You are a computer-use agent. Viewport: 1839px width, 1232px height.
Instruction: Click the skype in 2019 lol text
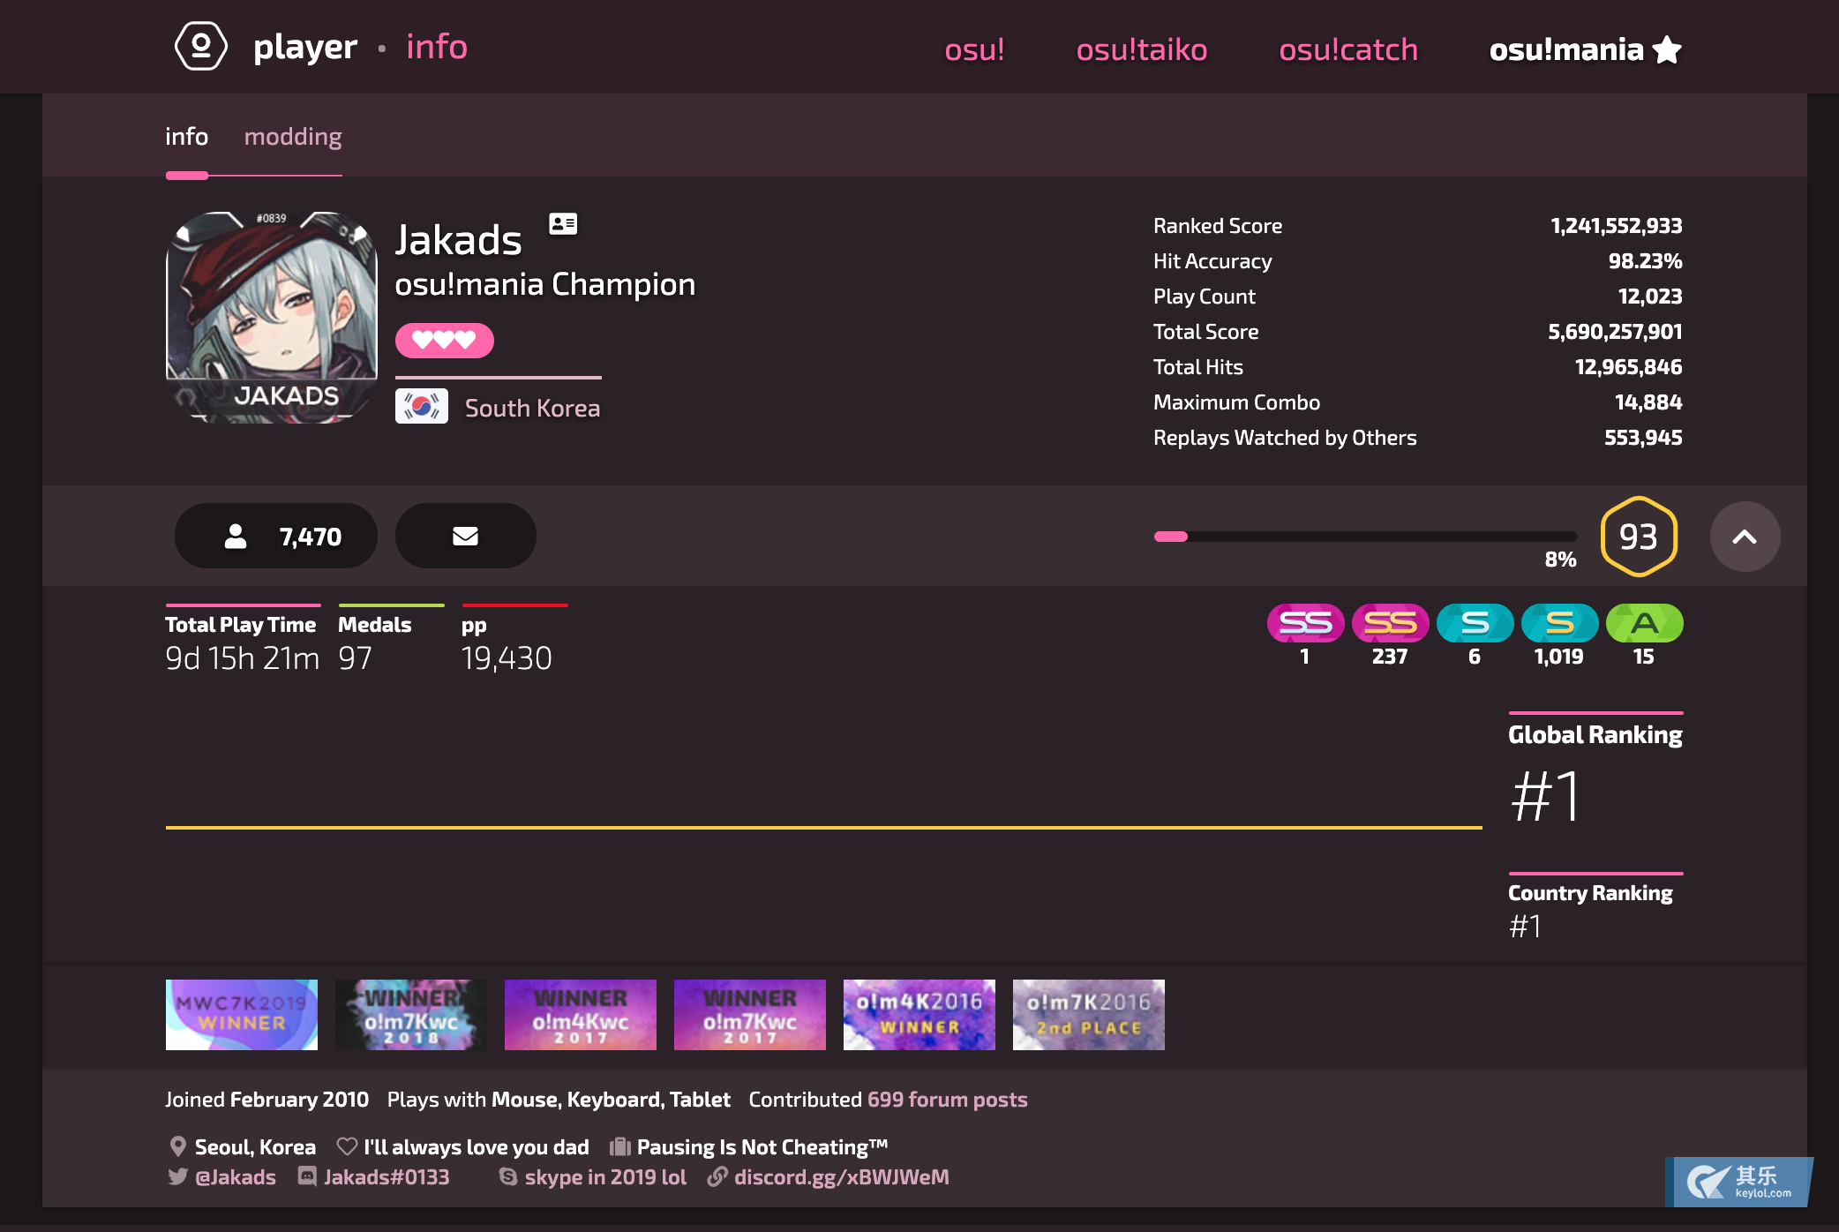click(605, 1176)
